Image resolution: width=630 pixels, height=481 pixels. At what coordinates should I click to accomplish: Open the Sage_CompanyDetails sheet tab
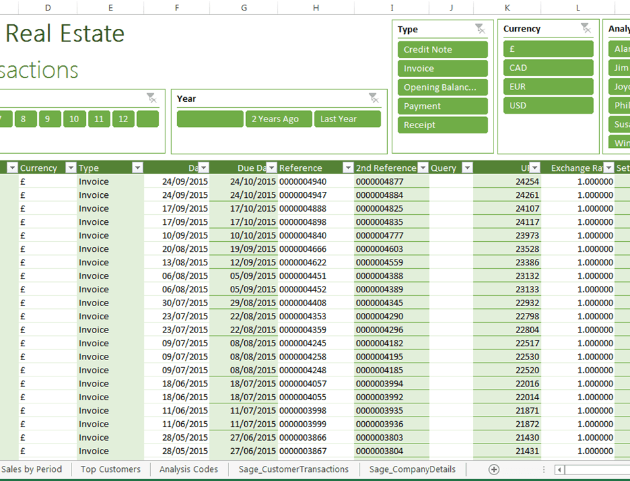click(x=412, y=469)
